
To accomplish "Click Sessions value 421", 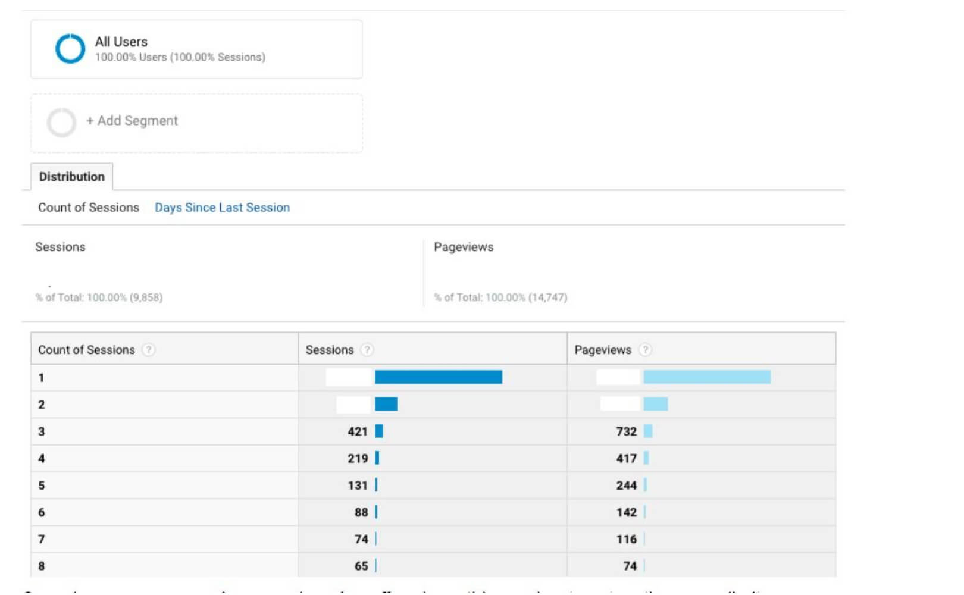I will 358,431.
